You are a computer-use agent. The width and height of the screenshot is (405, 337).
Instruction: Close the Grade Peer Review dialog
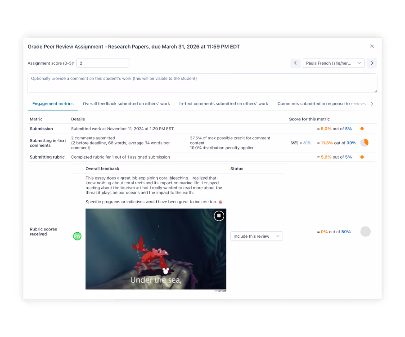(x=372, y=46)
